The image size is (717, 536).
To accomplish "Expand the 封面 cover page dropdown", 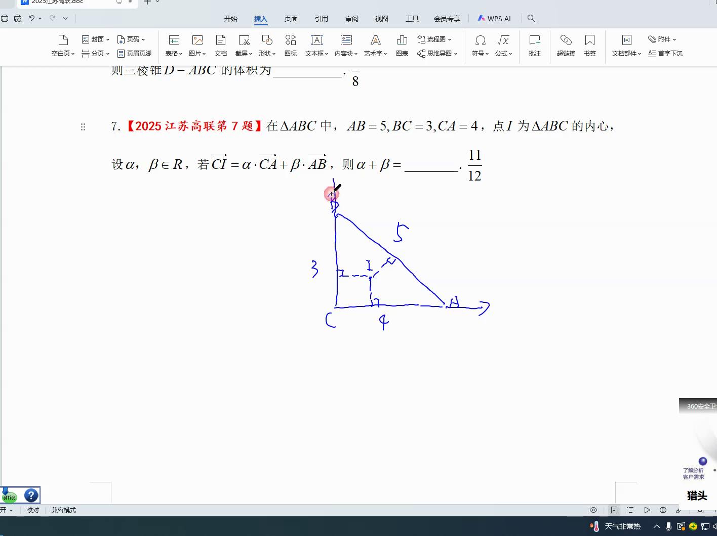I will point(96,39).
